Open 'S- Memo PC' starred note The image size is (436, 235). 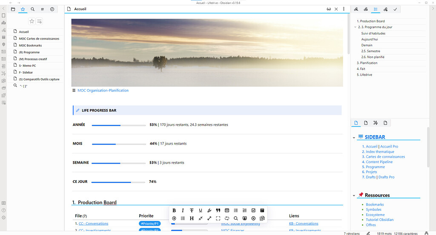pyautogui.click(x=27, y=66)
